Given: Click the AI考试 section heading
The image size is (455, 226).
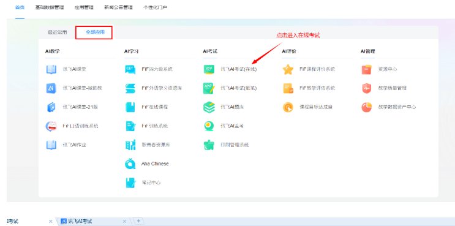Looking at the screenshot, I should coord(210,51).
